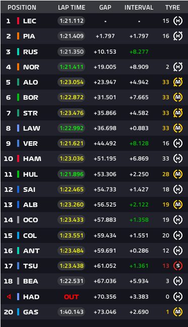188x327 pixels.
Task: Click Hulkenberg's yellow medium tyre icon
Action: click(178, 174)
